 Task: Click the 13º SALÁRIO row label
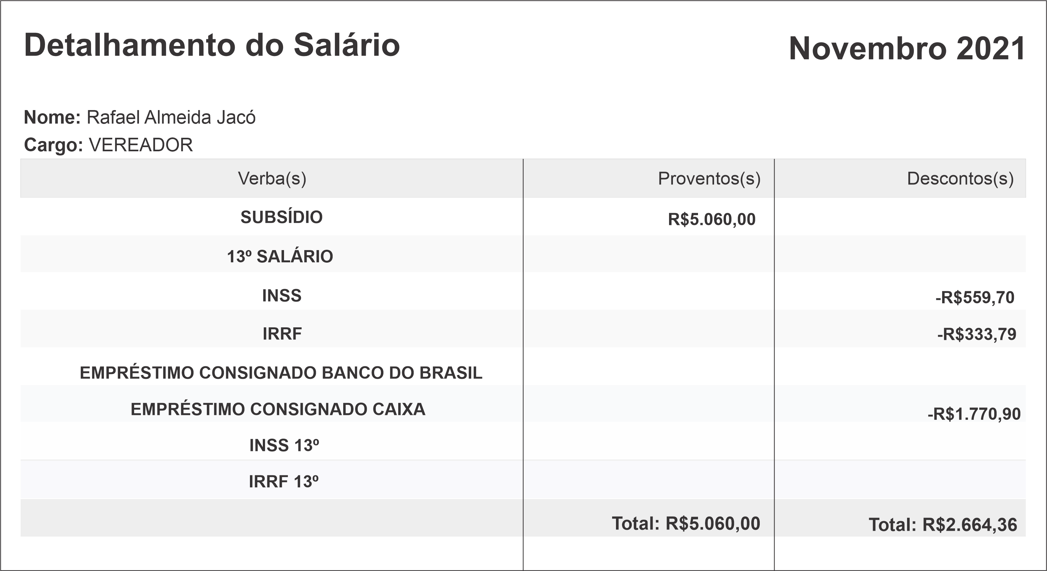point(280,257)
